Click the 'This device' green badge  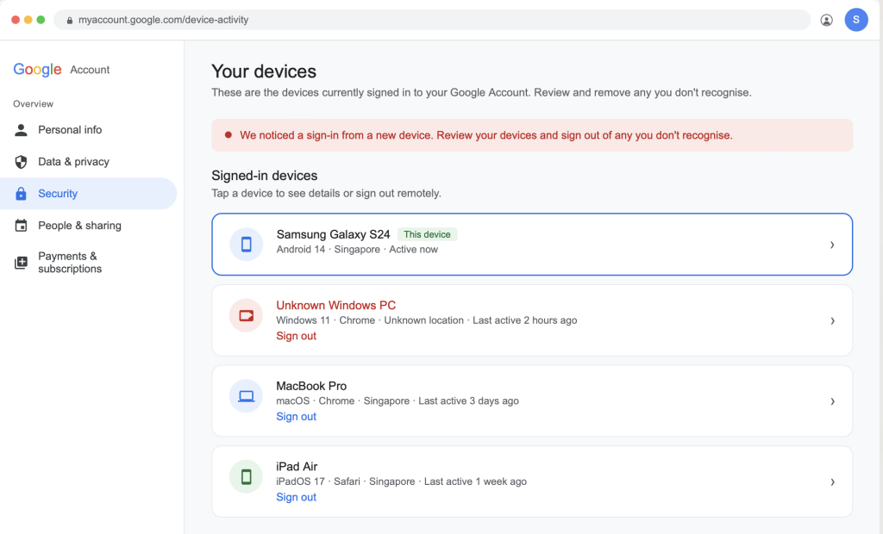pyautogui.click(x=427, y=234)
